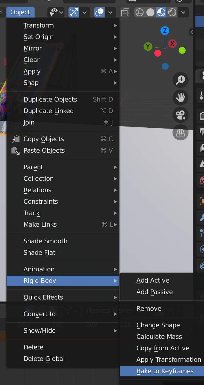Viewport: 204px width, 385px height.
Task: Click Duplicate Objects entry
Action: pyautogui.click(x=50, y=100)
